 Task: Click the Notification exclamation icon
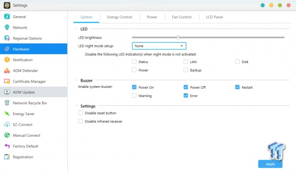pos(7,60)
